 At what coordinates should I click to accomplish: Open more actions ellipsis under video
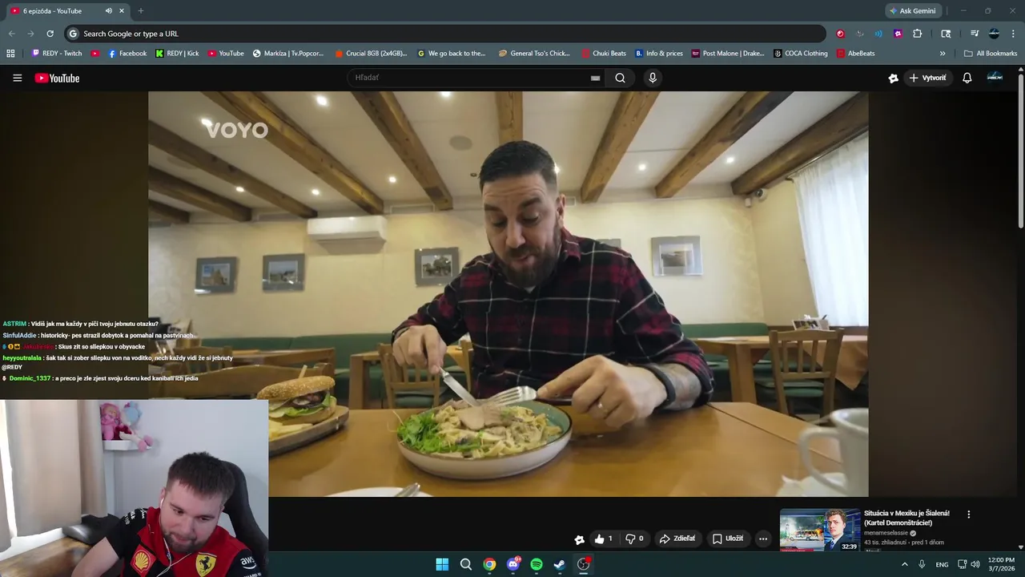(763, 539)
